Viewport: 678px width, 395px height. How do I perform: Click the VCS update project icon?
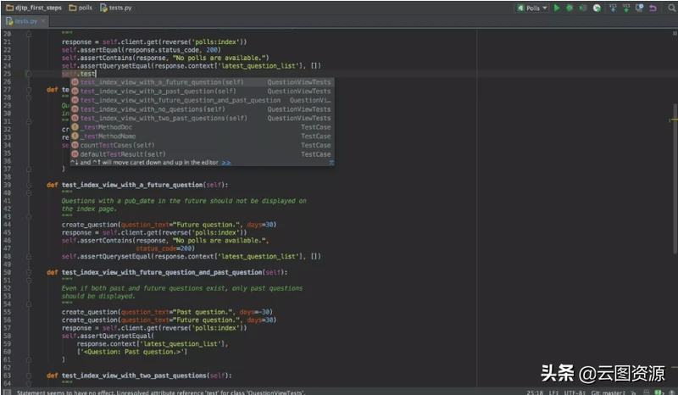coord(611,8)
